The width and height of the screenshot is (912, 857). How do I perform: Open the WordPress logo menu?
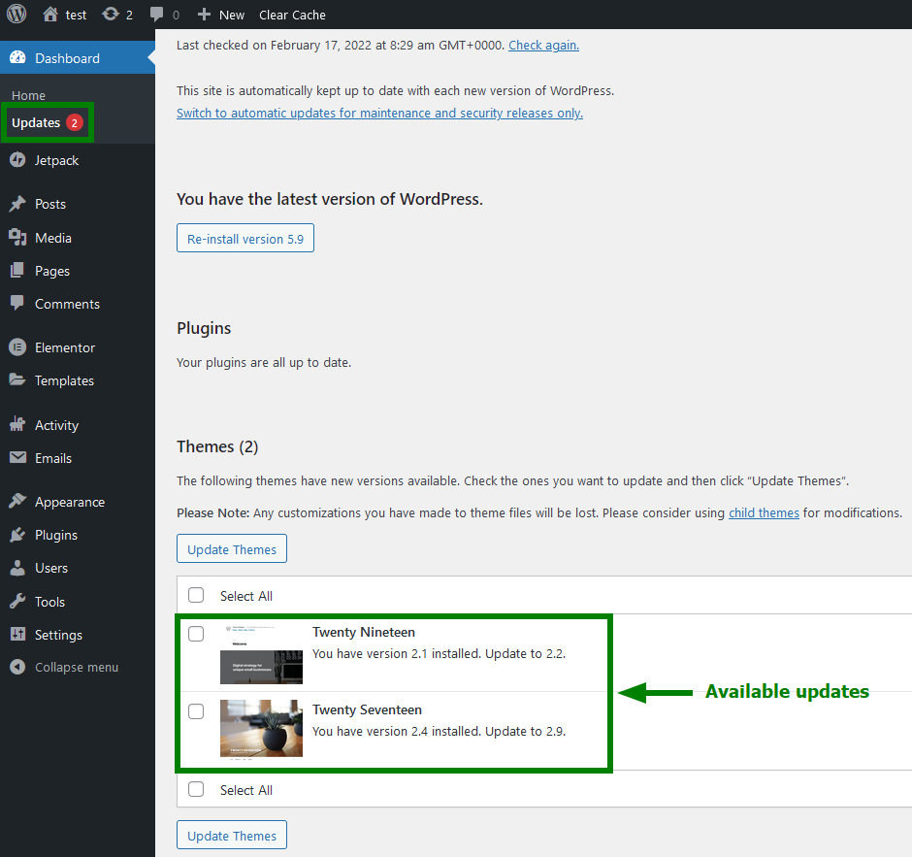point(16,14)
